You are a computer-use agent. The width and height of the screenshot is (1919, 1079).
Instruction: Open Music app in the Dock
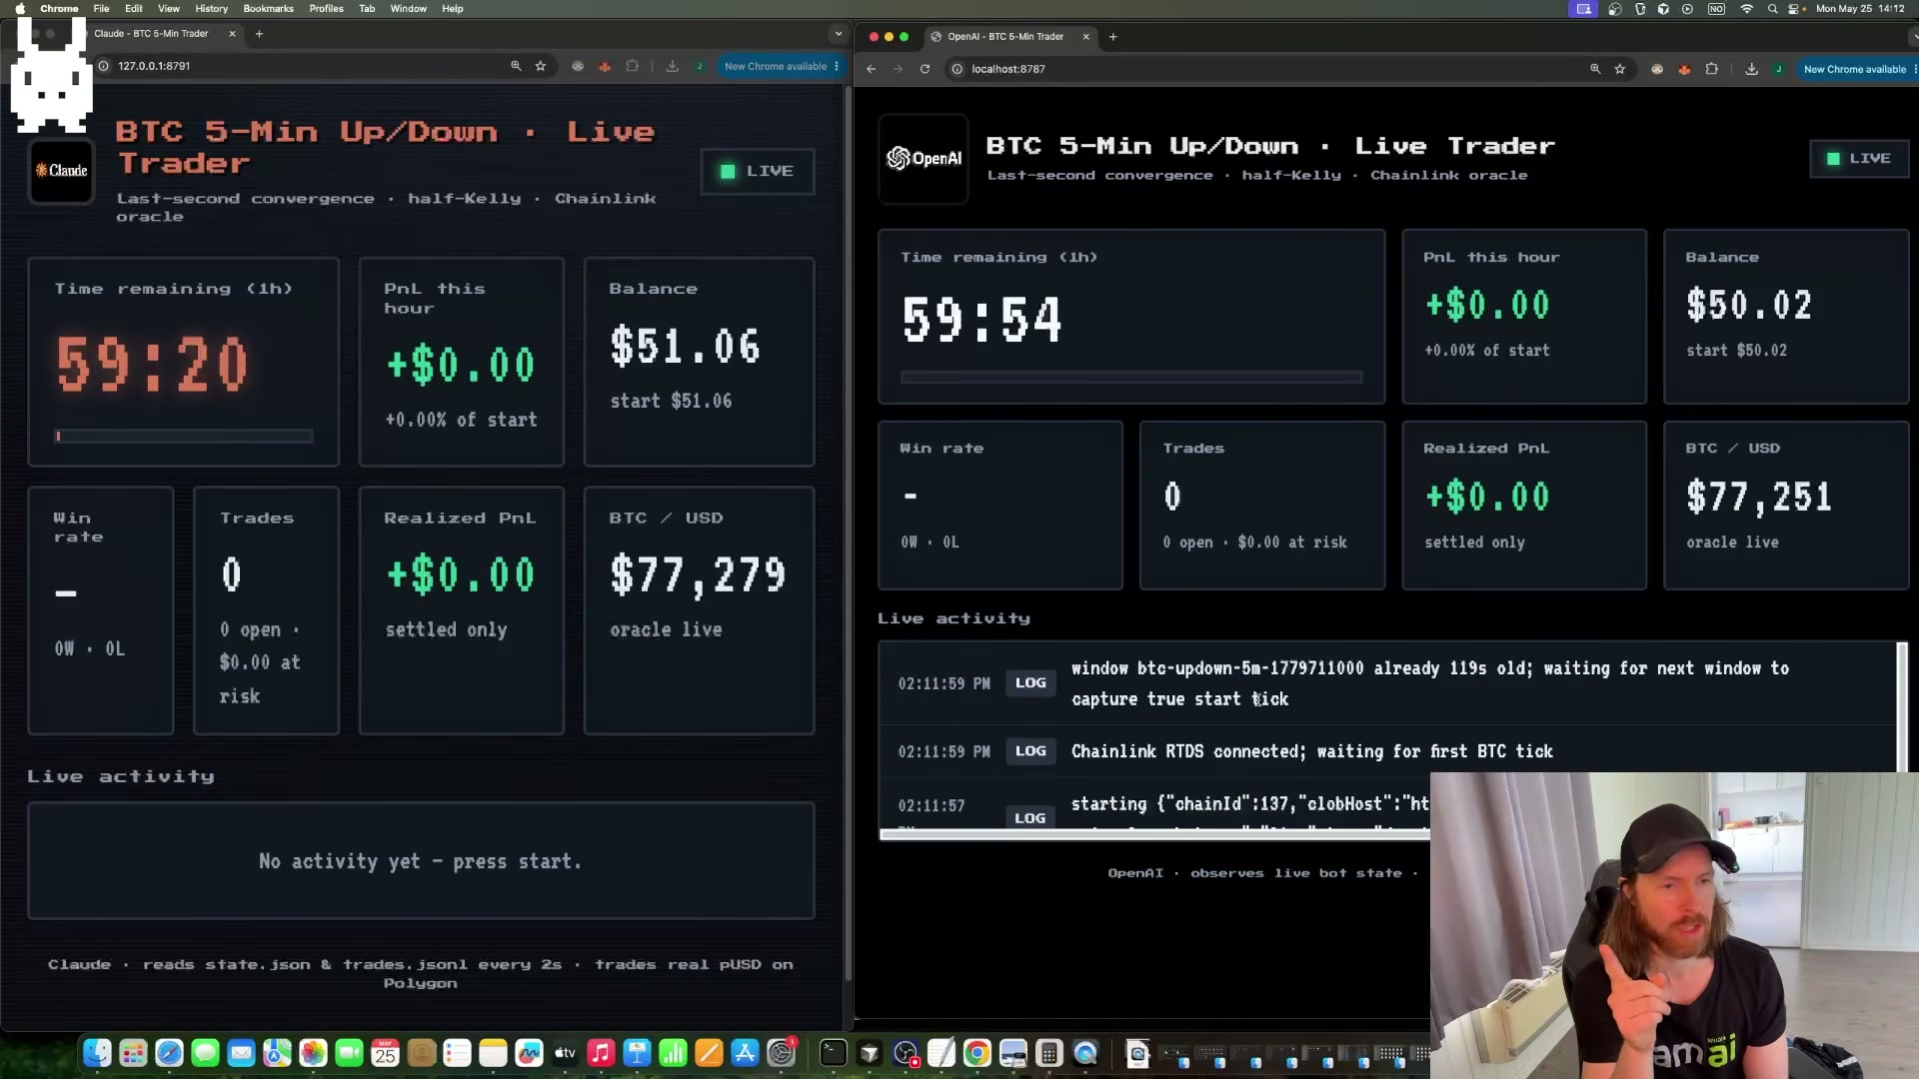click(601, 1052)
